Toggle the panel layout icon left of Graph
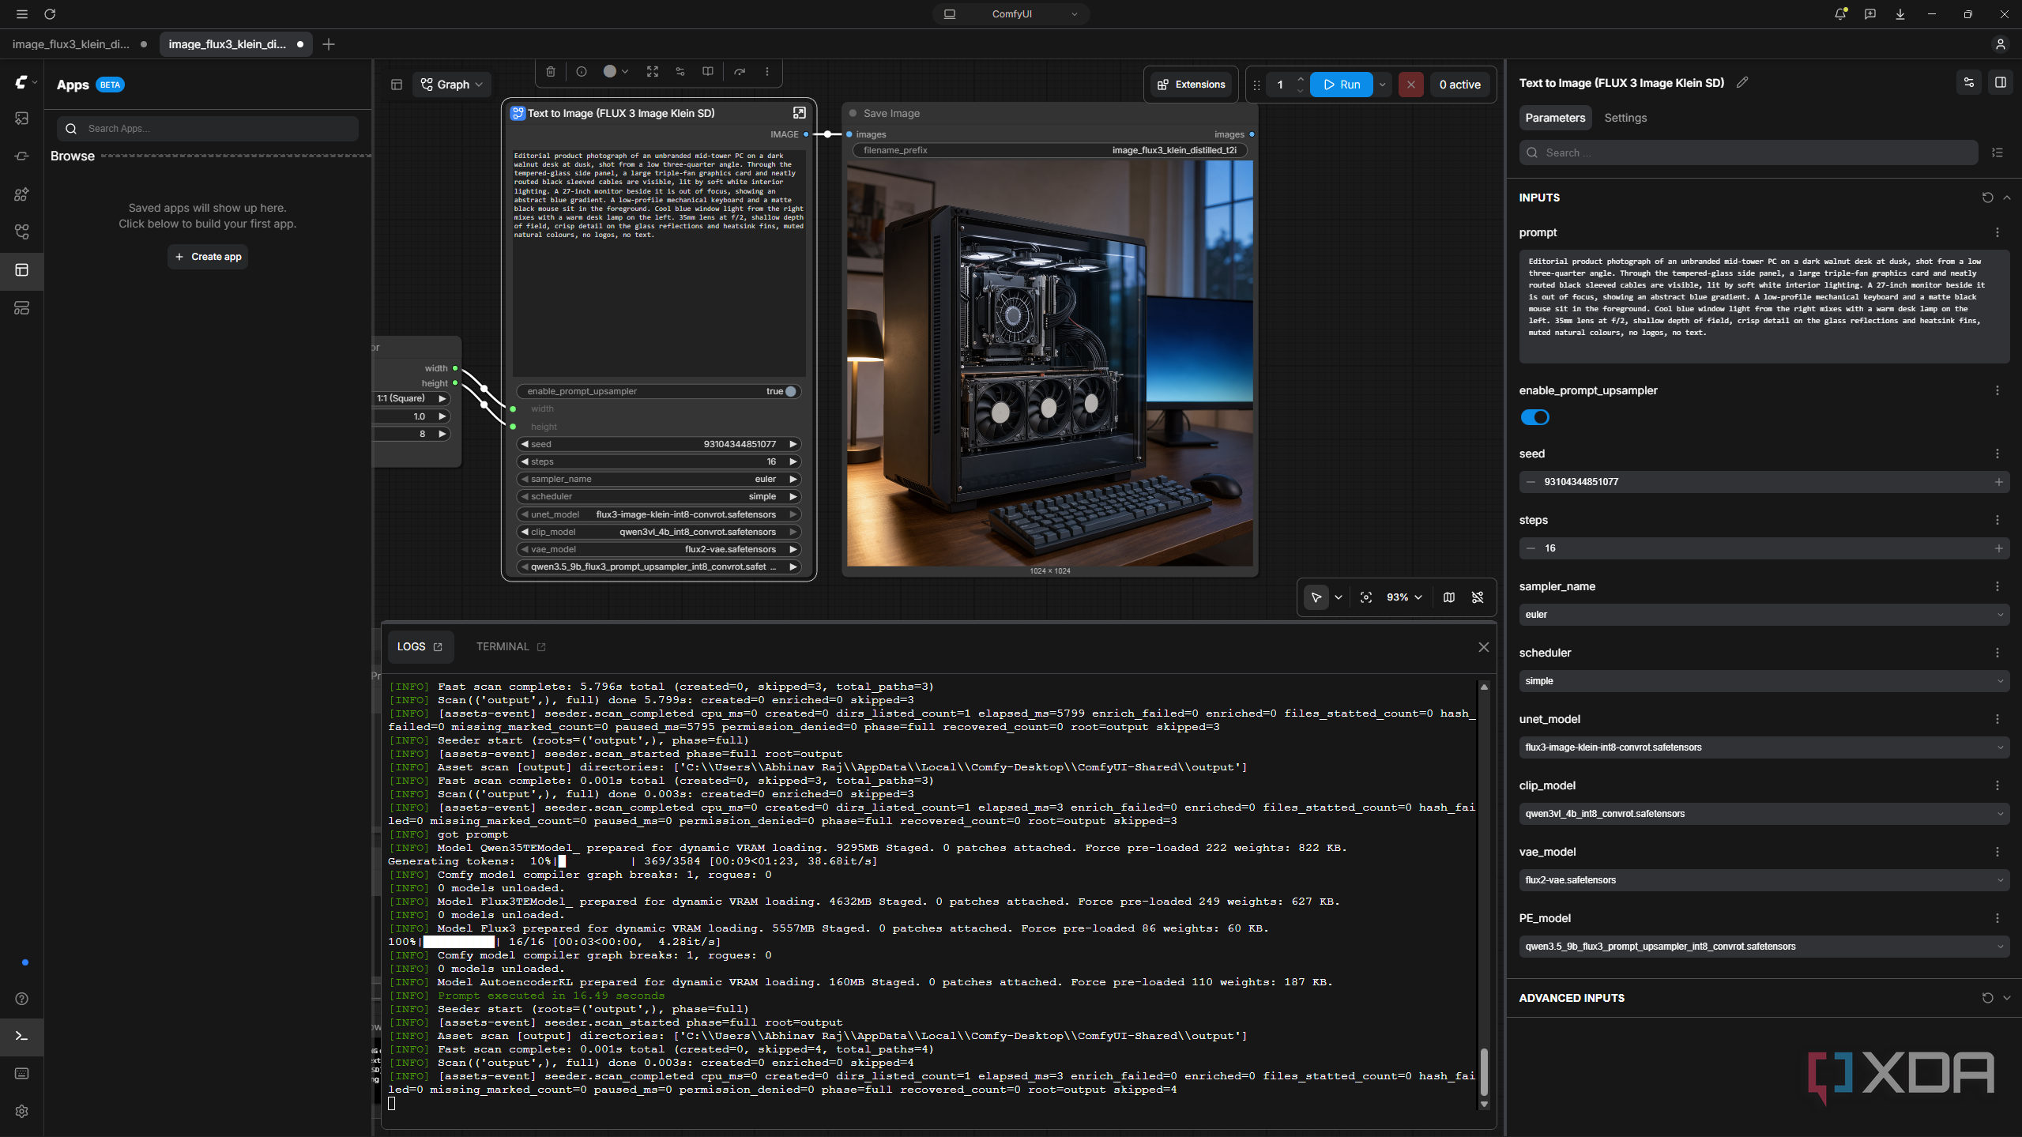2022x1137 pixels. (x=397, y=85)
